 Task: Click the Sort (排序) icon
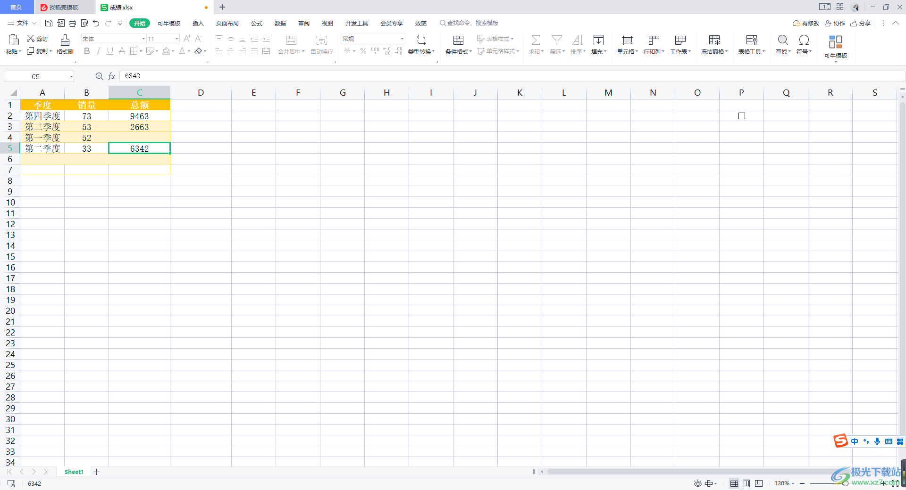[578, 40]
